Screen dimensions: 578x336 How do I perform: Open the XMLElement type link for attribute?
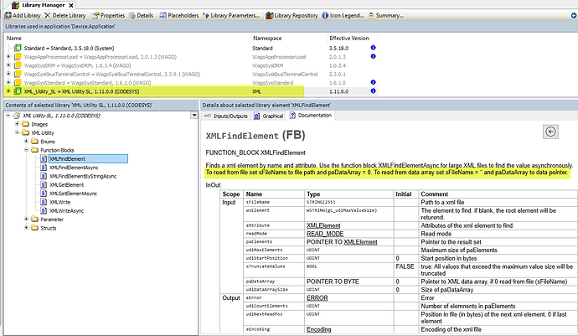click(323, 225)
